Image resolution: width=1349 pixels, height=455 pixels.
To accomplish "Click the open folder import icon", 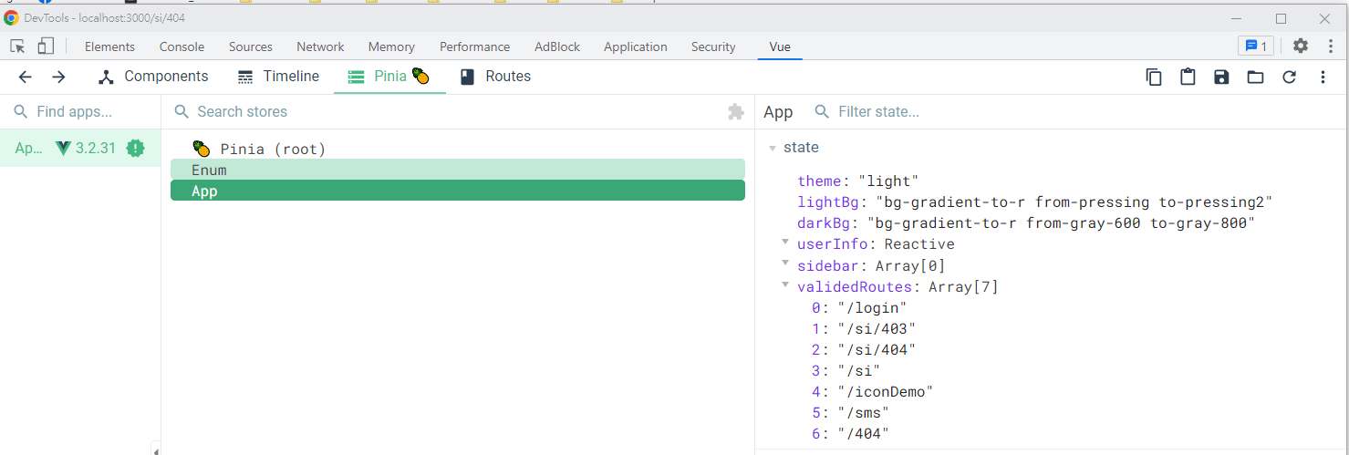I will [1255, 77].
